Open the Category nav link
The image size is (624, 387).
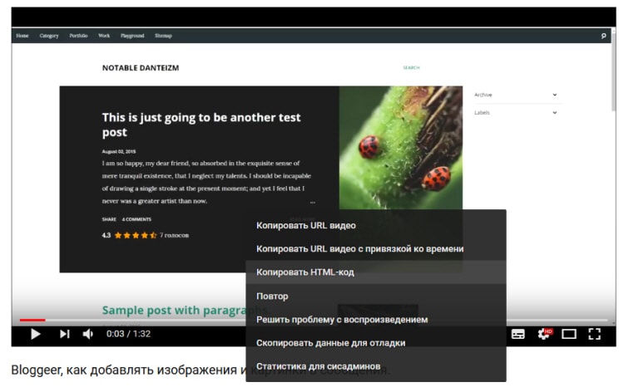click(x=49, y=36)
